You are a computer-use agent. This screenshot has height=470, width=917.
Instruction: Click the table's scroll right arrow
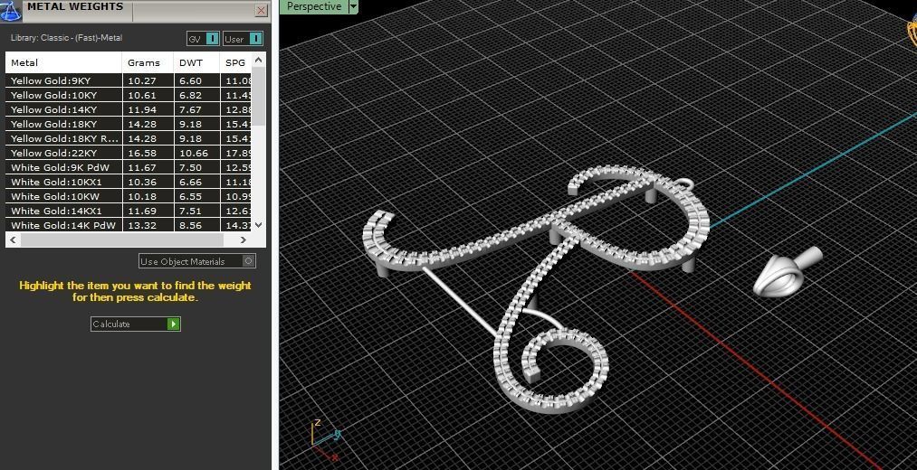pos(244,240)
